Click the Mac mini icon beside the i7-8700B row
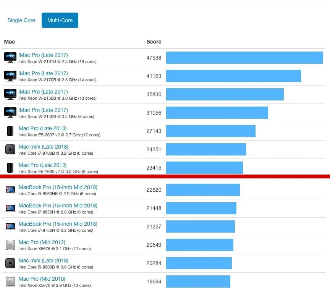 pyautogui.click(x=10, y=149)
